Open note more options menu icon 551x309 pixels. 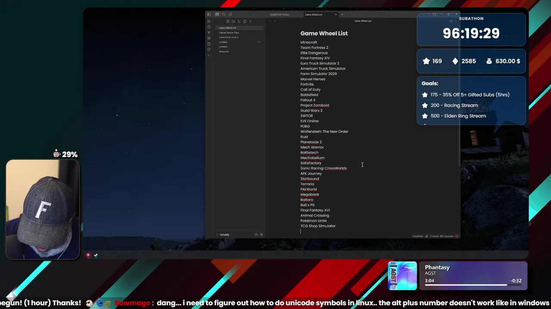(456, 21)
